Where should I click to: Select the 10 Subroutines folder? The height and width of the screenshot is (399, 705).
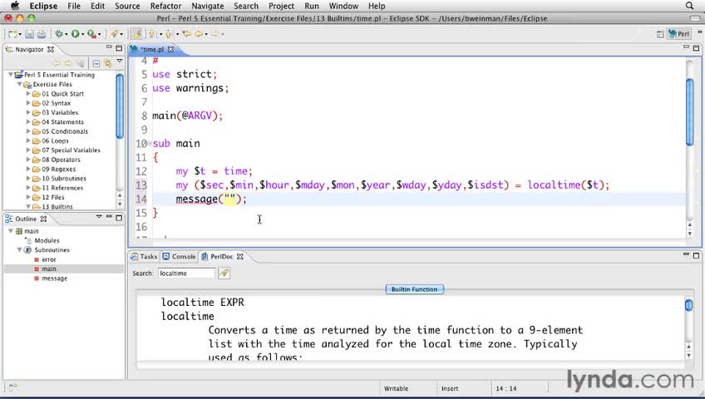point(64,179)
